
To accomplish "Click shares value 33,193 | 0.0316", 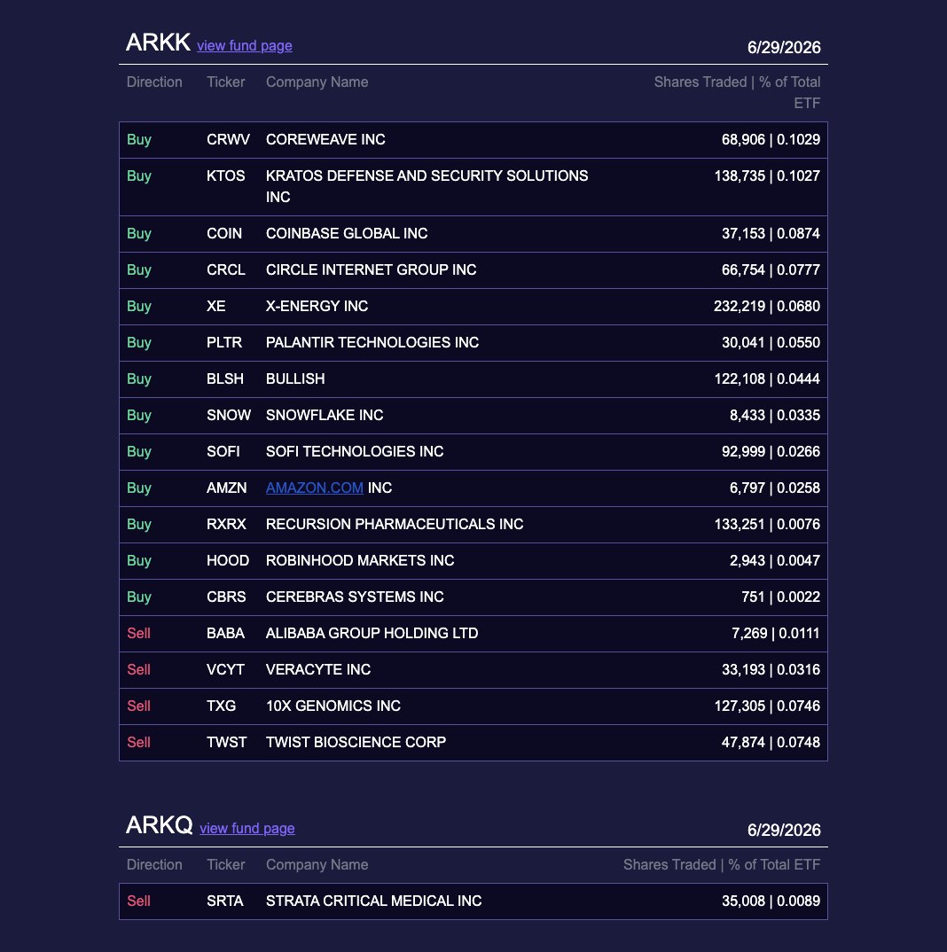I will click(771, 670).
